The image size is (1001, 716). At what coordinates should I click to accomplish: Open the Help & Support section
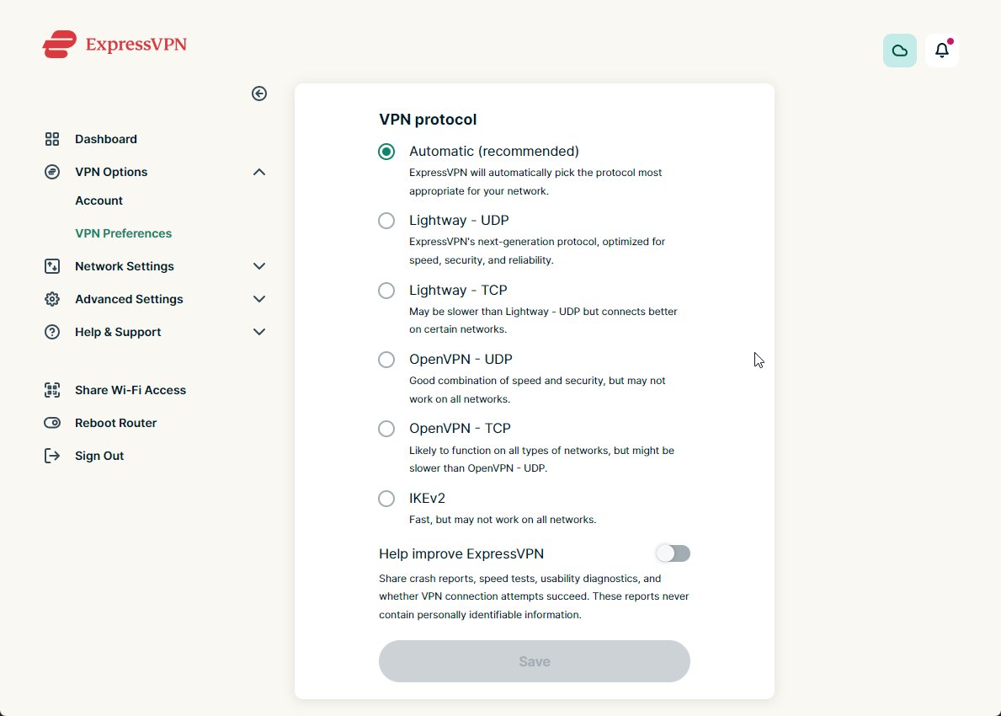[118, 332]
